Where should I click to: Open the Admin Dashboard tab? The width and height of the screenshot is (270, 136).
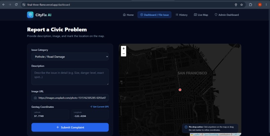tap(226, 15)
